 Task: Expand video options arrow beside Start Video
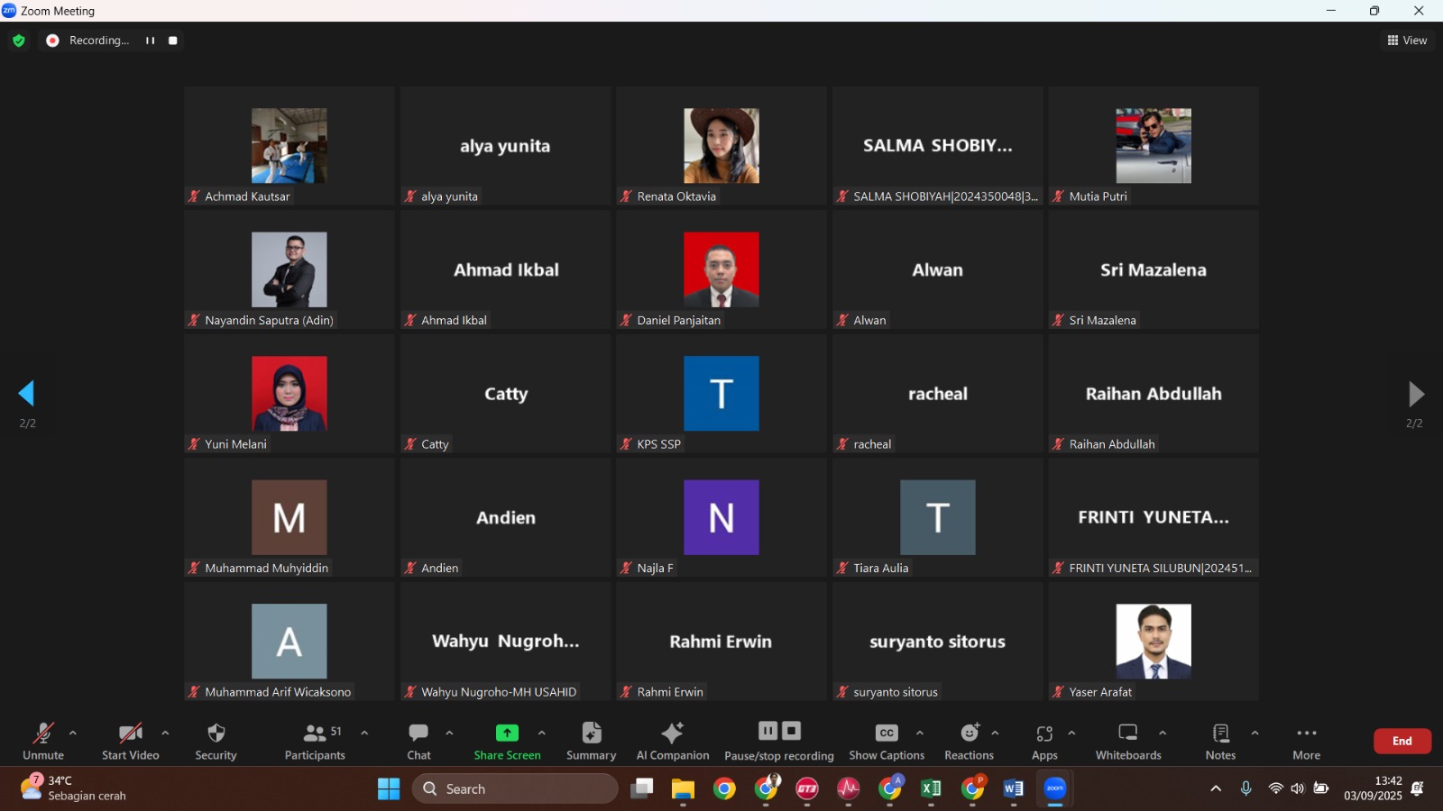[x=165, y=733]
